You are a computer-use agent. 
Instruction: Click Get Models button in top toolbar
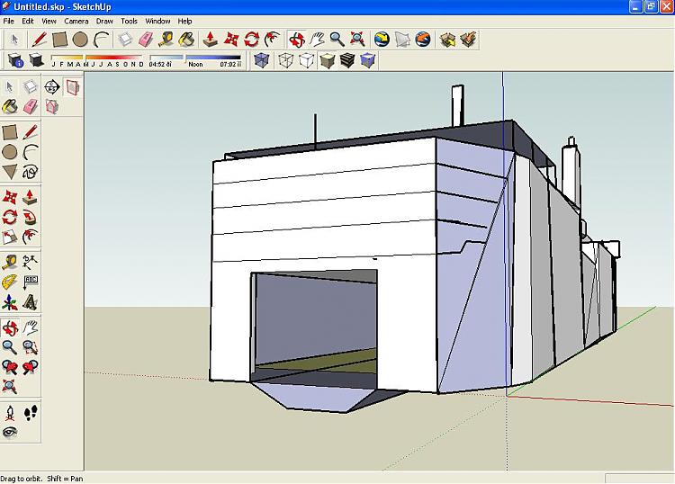pos(447,40)
